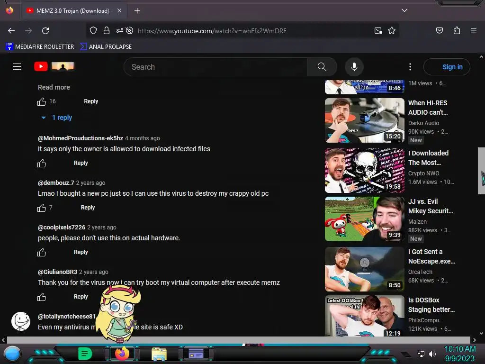Bookmark this page with the star icon
This screenshot has height=364, width=485.
392,30
